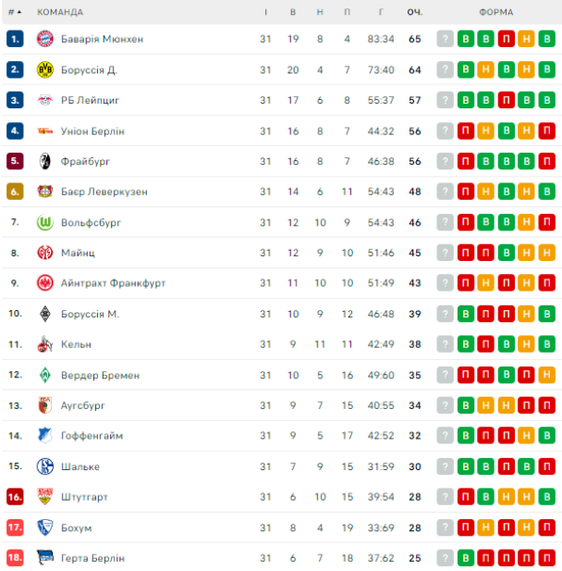Image resolution: width=562 pixels, height=571 pixels.
Task: Click the Borussia Dortmund club logo
Action: pos(44,69)
